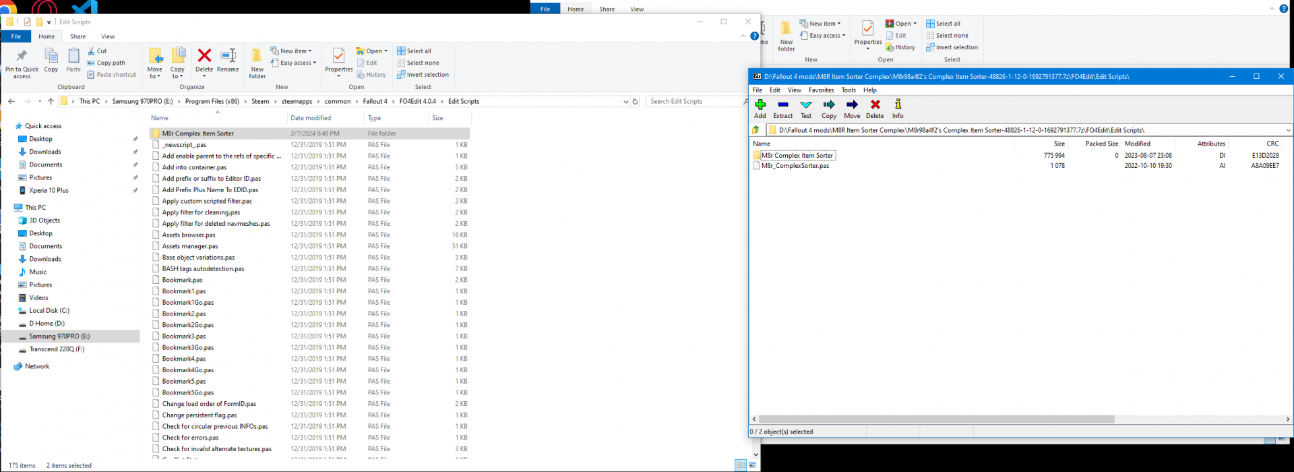Click the 7-Zip Move arrow icon
The image size is (1294, 472).
click(x=852, y=105)
